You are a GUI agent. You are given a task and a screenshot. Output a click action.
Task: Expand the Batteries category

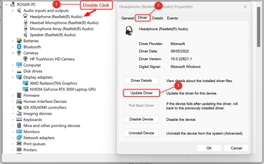pos(13,41)
